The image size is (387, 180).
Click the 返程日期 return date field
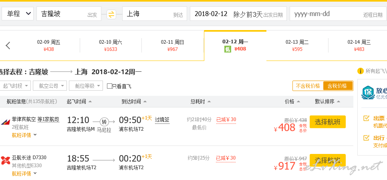tap(338, 14)
